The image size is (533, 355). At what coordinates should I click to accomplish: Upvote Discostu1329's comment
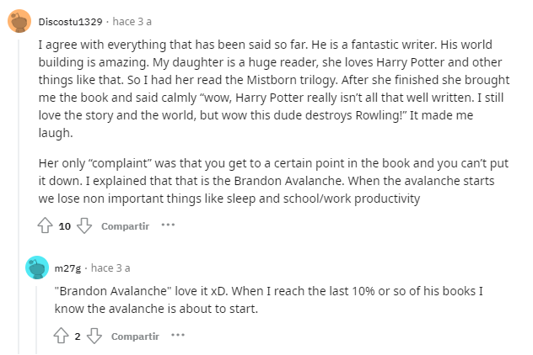(46, 226)
